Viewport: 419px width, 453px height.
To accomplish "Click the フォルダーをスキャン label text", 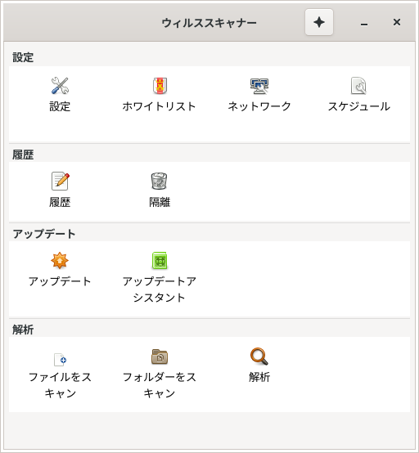I will 160,385.
